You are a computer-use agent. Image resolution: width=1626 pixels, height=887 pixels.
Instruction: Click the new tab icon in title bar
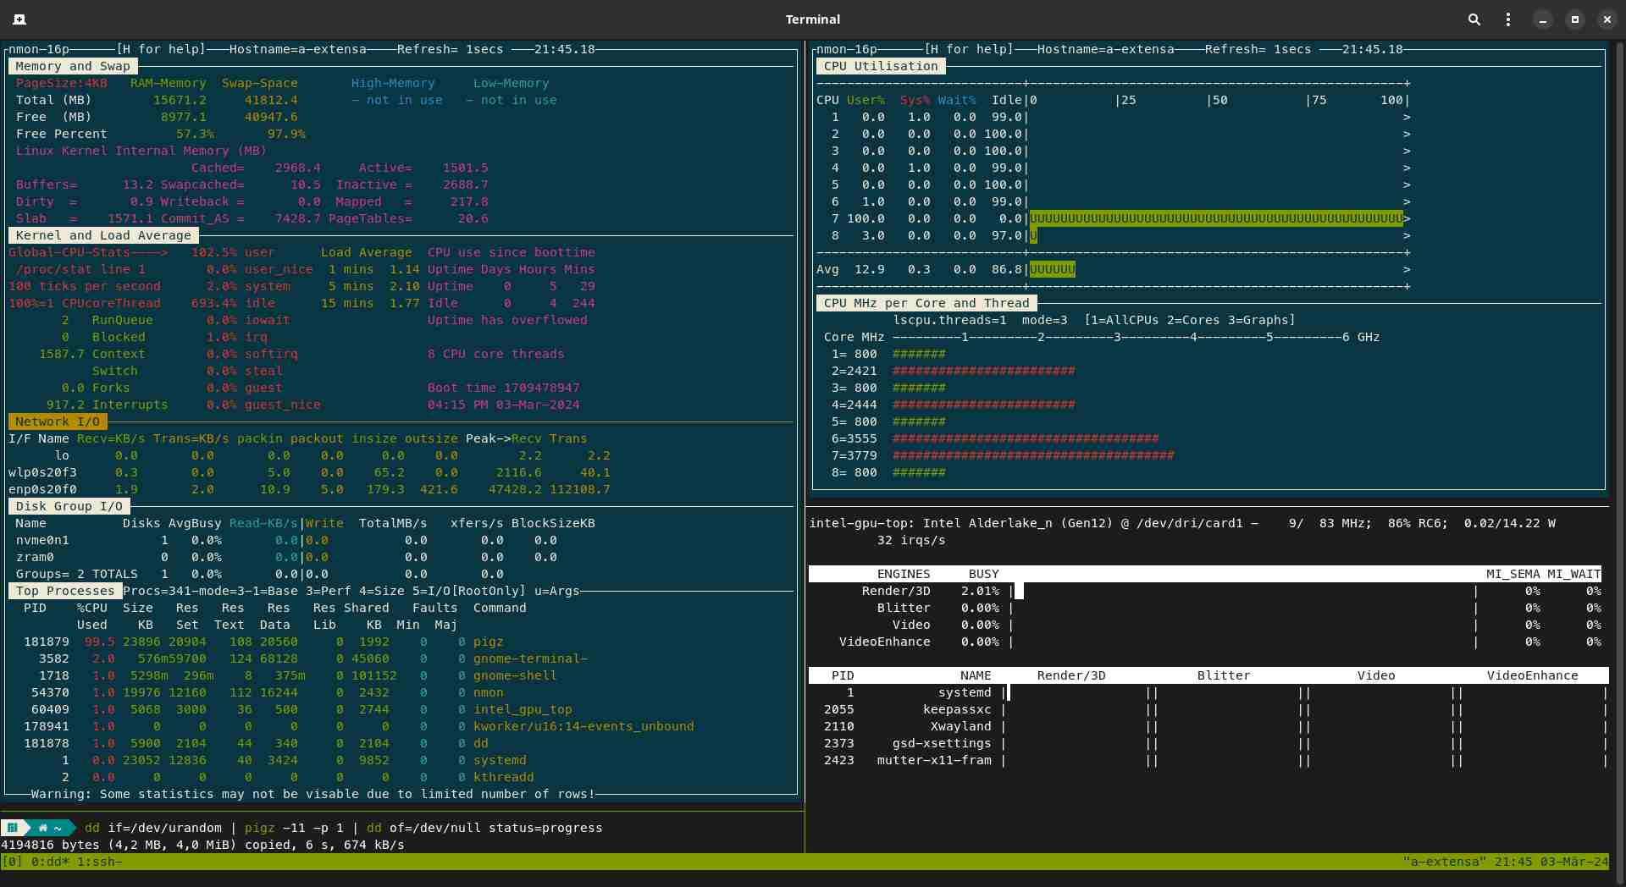[x=19, y=19]
